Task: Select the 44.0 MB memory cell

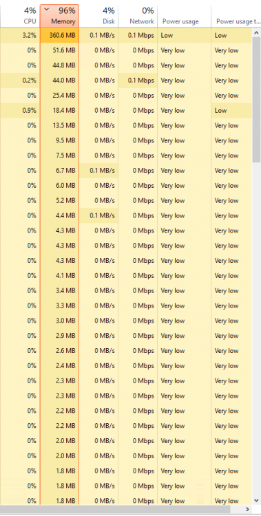Action: click(60, 80)
